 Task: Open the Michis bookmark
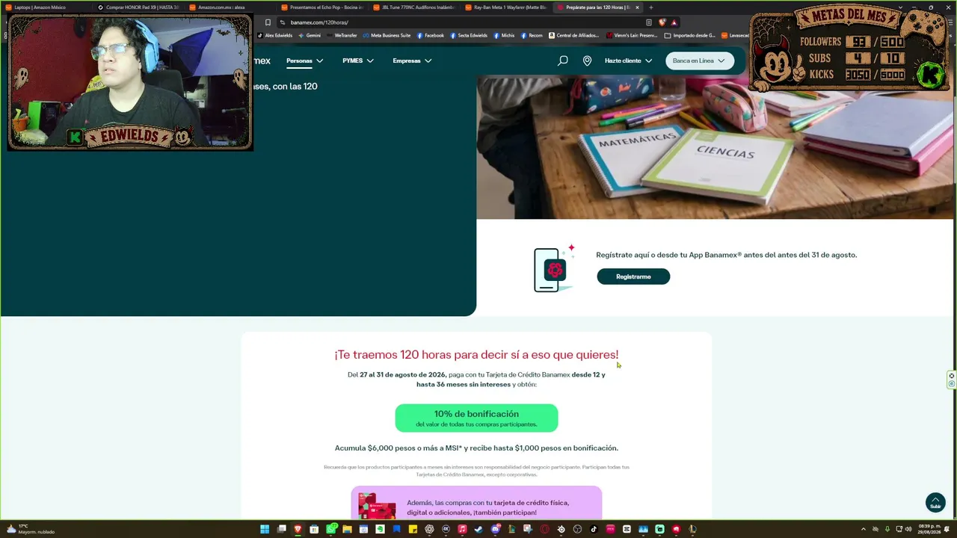coord(504,35)
